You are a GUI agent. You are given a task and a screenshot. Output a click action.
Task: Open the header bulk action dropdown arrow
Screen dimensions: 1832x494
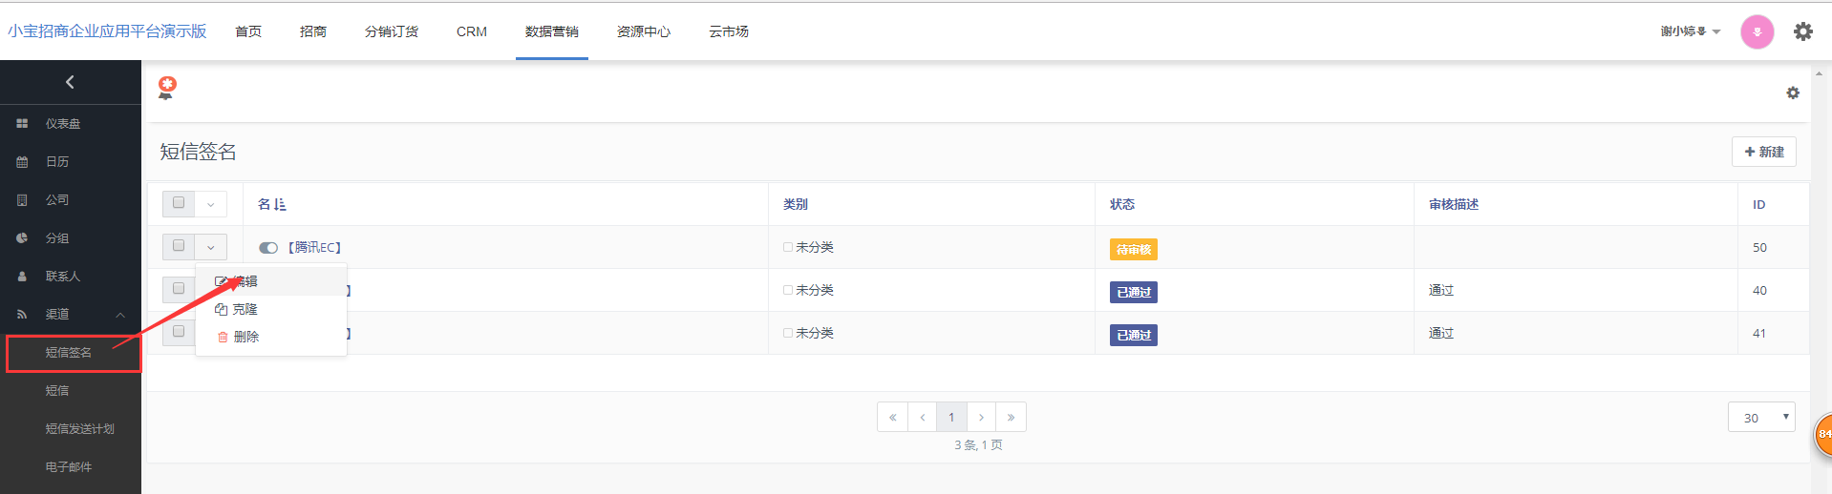[x=211, y=204]
